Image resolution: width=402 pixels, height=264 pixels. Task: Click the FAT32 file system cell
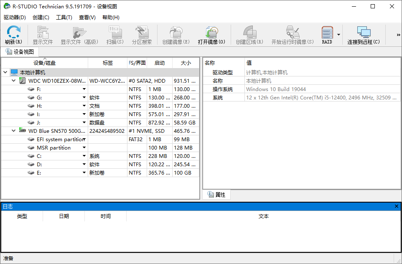(x=137, y=140)
